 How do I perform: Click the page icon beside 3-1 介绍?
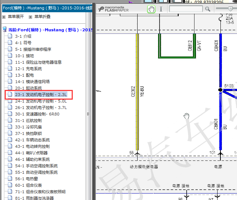pos(10,36)
